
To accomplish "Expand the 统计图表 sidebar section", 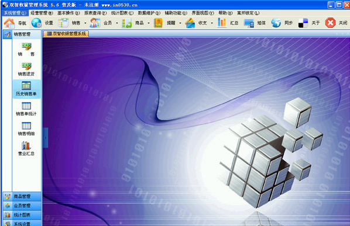I will tap(22, 215).
